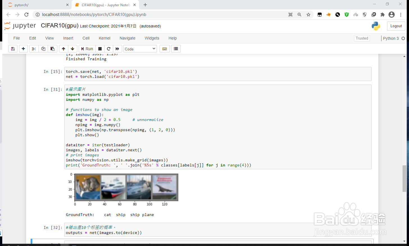Open the Edit menu
The image size is (409, 246).
[x=33, y=38]
